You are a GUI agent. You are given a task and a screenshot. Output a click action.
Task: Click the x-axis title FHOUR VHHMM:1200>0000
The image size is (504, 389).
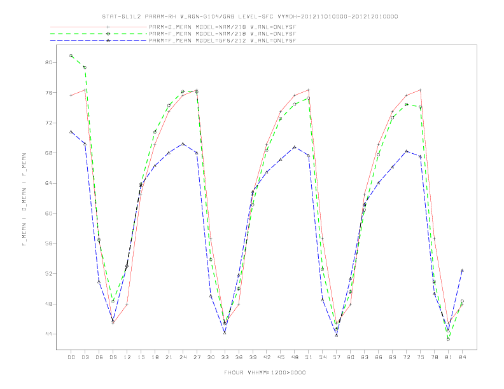coord(265,372)
